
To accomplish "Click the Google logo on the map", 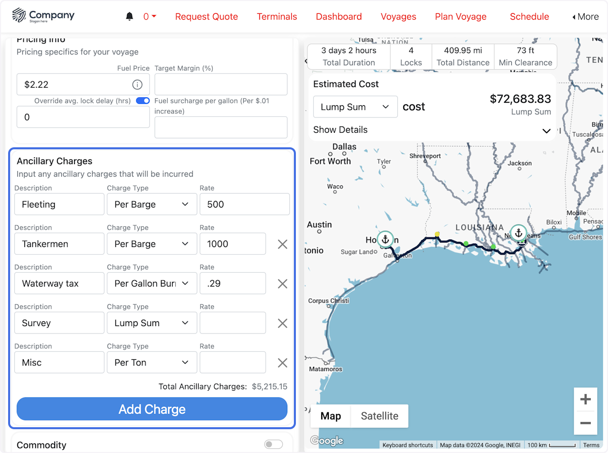I will point(327,441).
